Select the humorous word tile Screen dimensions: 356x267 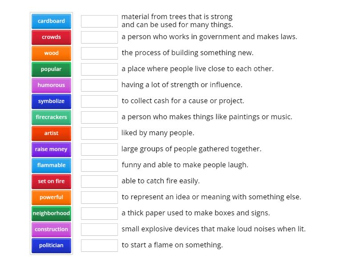tap(51, 85)
